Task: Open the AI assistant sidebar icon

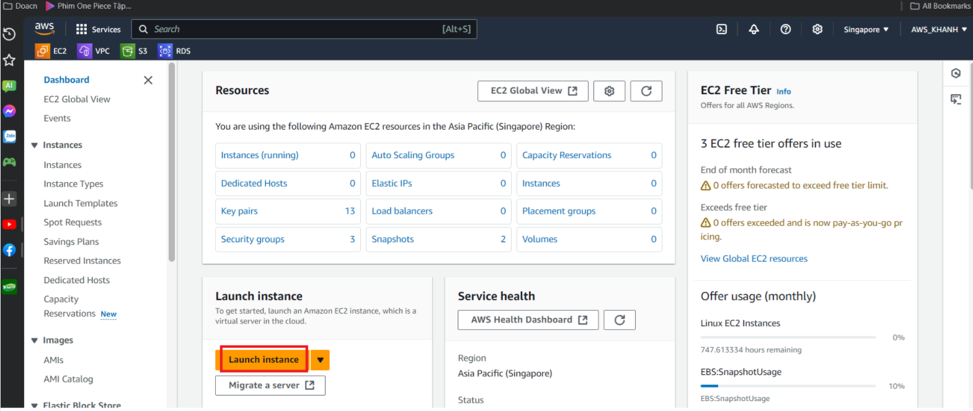Action: point(9,86)
